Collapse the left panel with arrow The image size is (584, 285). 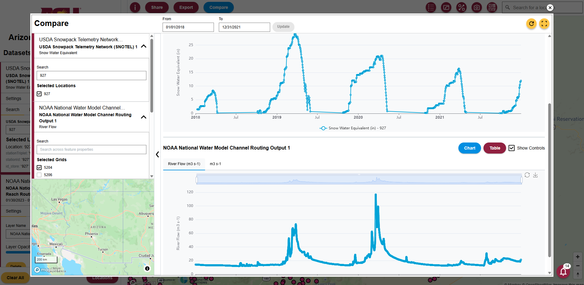pyautogui.click(x=157, y=154)
